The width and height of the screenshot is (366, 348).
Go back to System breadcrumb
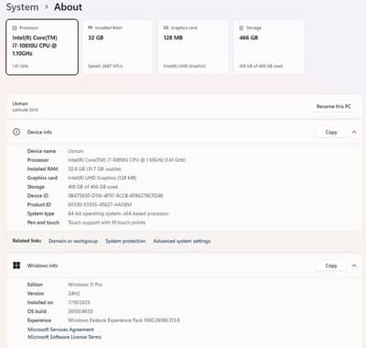pyautogui.click(x=22, y=7)
